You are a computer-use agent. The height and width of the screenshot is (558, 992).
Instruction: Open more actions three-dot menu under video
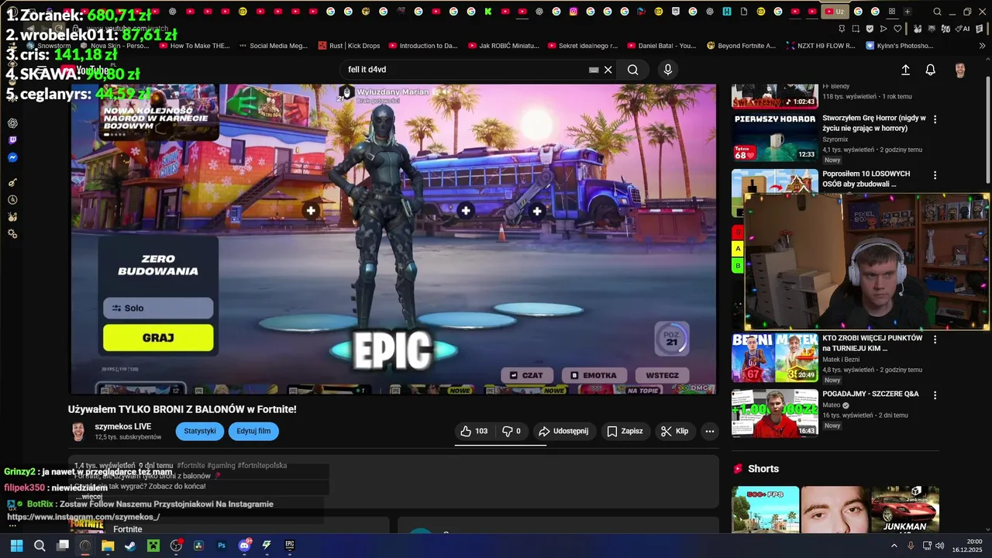[x=709, y=431]
